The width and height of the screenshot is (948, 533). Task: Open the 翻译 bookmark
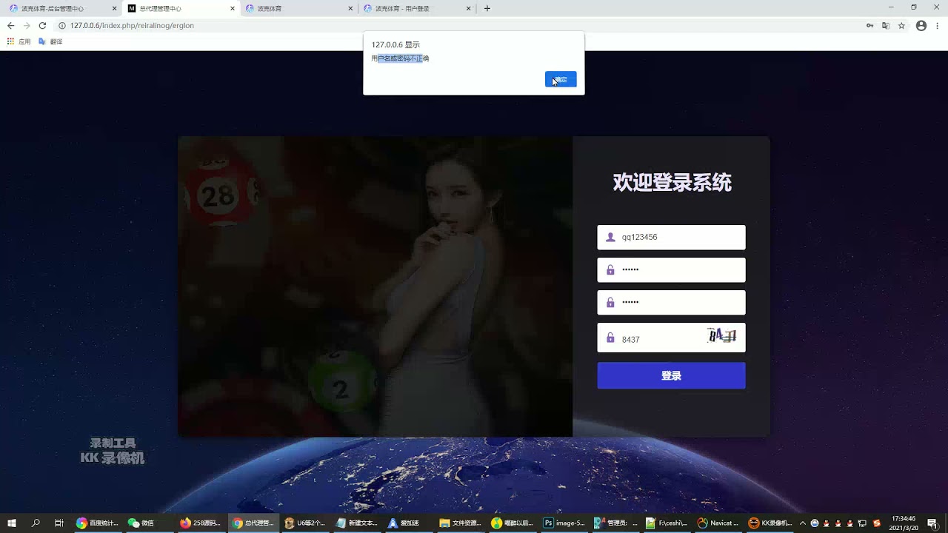pyautogui.click(x=50, y=41)
